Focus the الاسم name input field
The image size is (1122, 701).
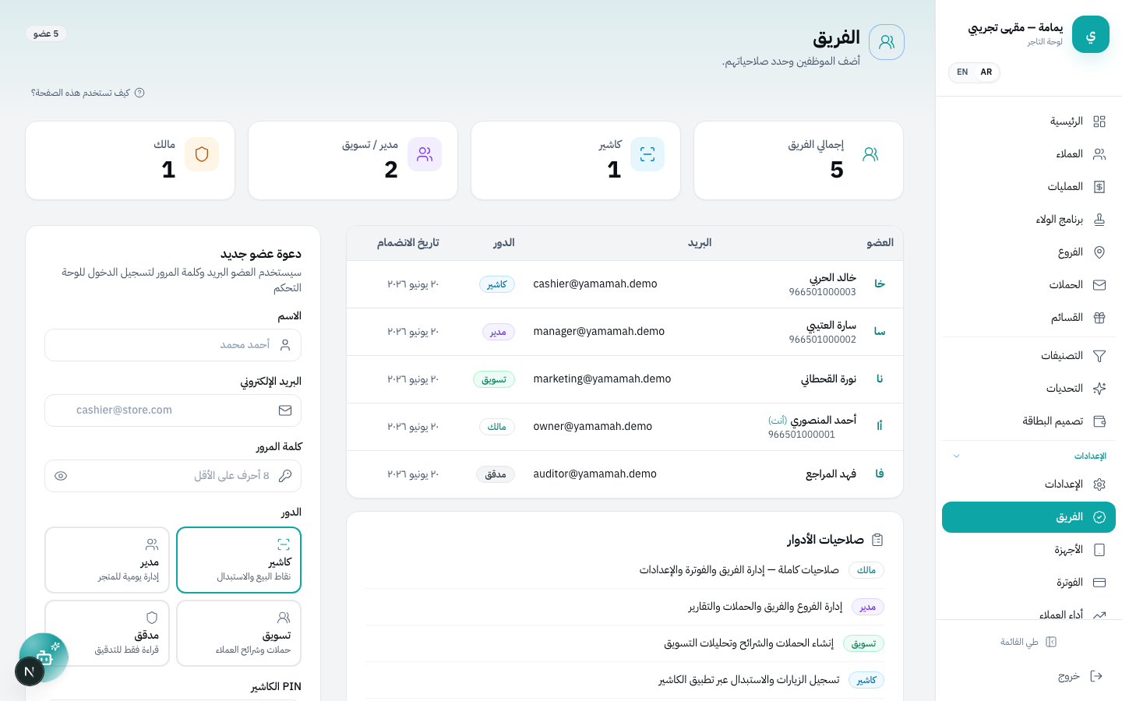[173, 345]
